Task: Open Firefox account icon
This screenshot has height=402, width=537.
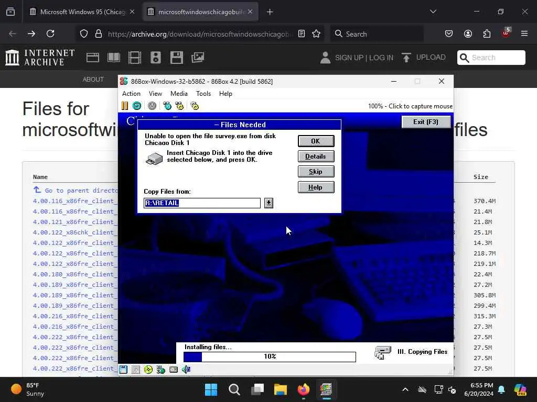Action: [x=468, y=33]
